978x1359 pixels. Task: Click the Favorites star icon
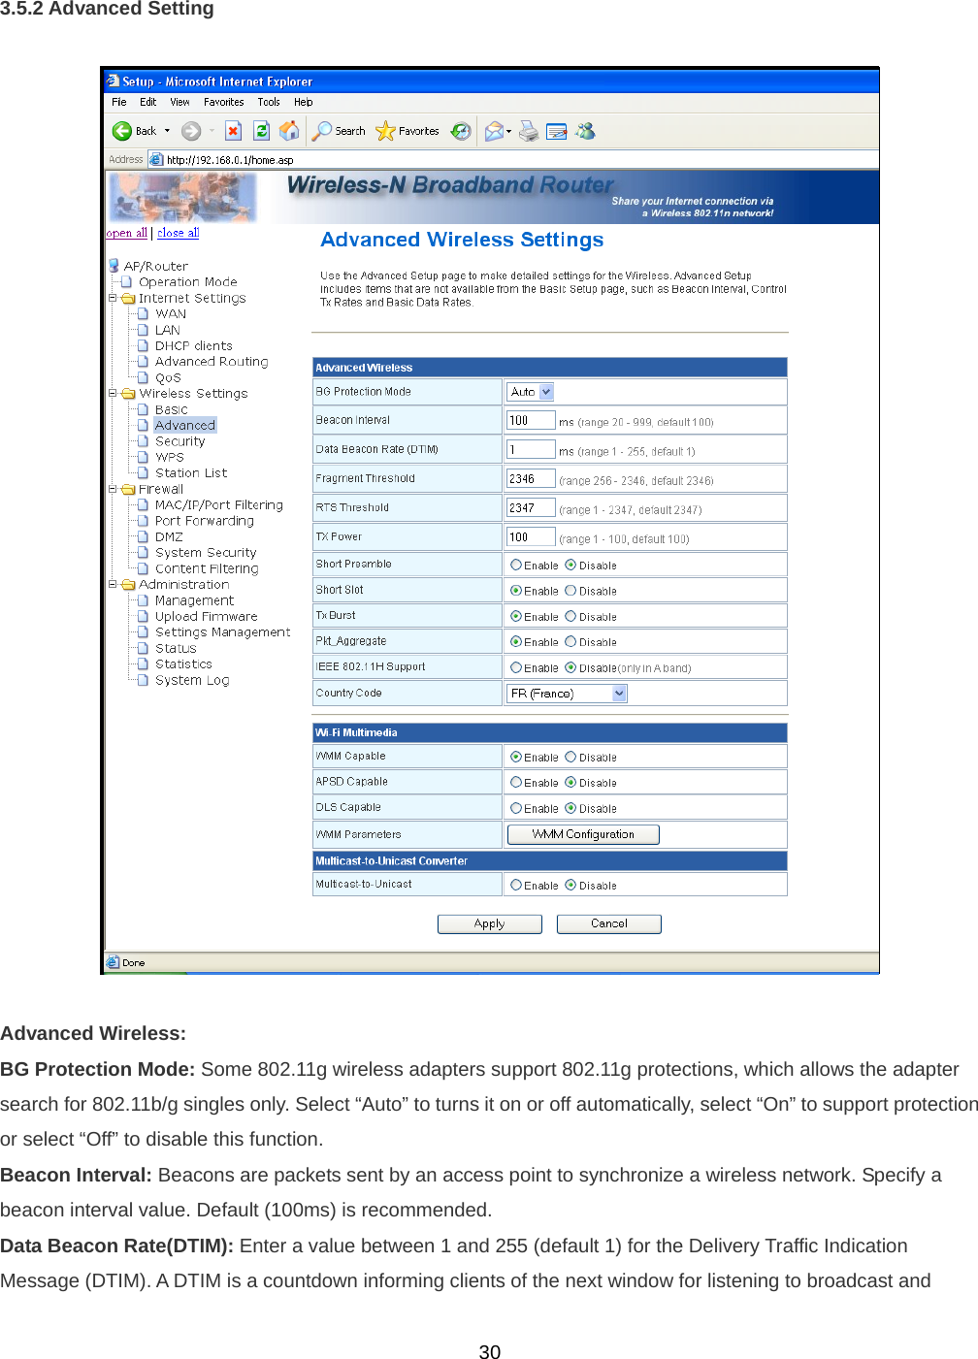click(x=386, y=131)
